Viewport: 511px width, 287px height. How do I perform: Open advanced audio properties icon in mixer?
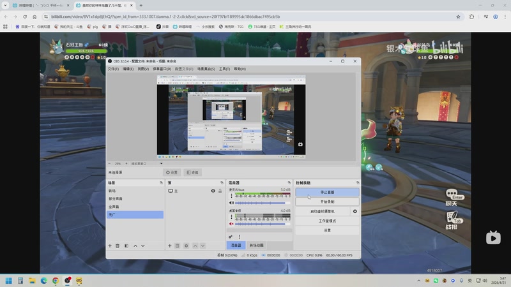(231, 237)
